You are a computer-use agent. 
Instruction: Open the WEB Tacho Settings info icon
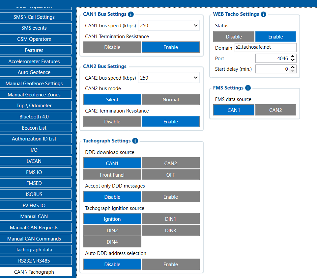point(263,14)
